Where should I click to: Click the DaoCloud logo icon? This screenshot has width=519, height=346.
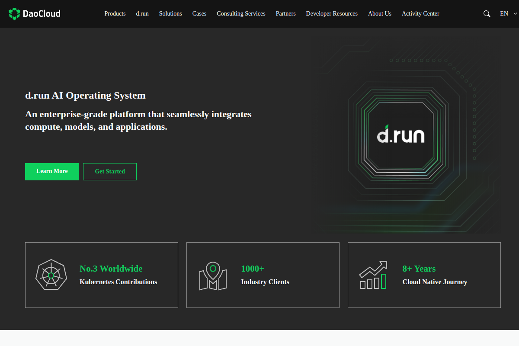coord(14,14)
